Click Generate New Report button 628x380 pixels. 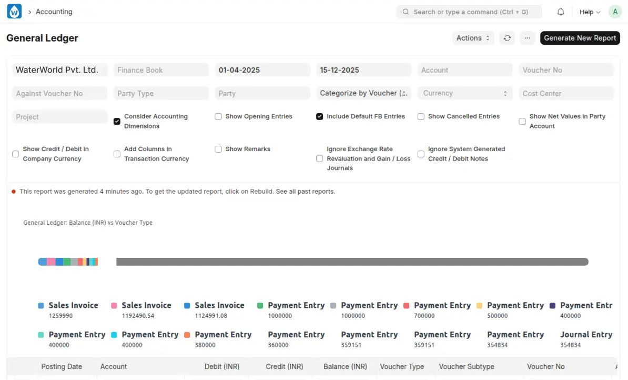[580, 38]
